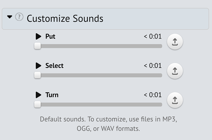Click the Select sound label
The width and height of the screenshot is (212, 140).
54,66
